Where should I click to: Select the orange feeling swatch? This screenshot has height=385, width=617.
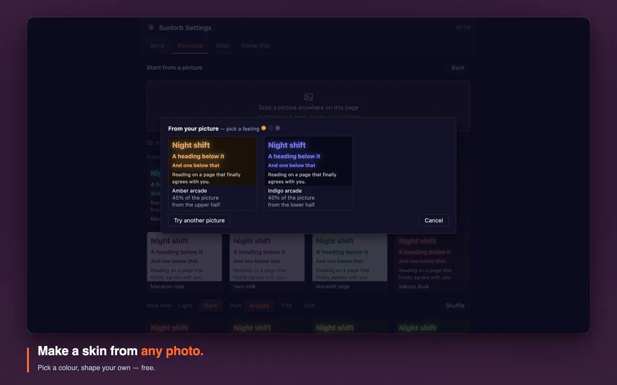coord(264,128)
